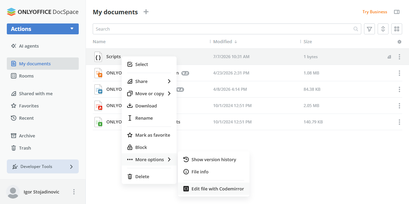Click the spreadsheet file icon
Image resolution: width=409 pixels, height=204 pixels.
point(98,122)
